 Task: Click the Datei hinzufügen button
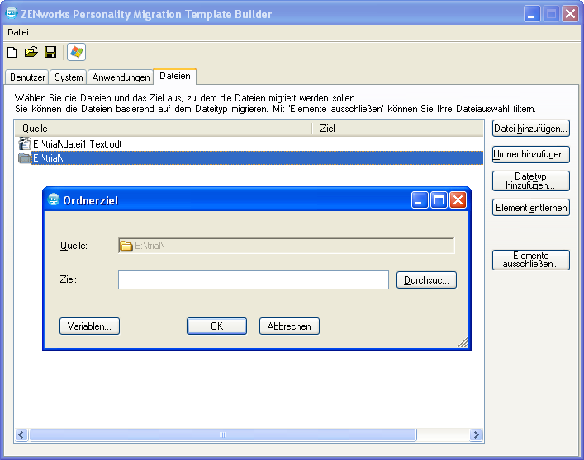531,129
